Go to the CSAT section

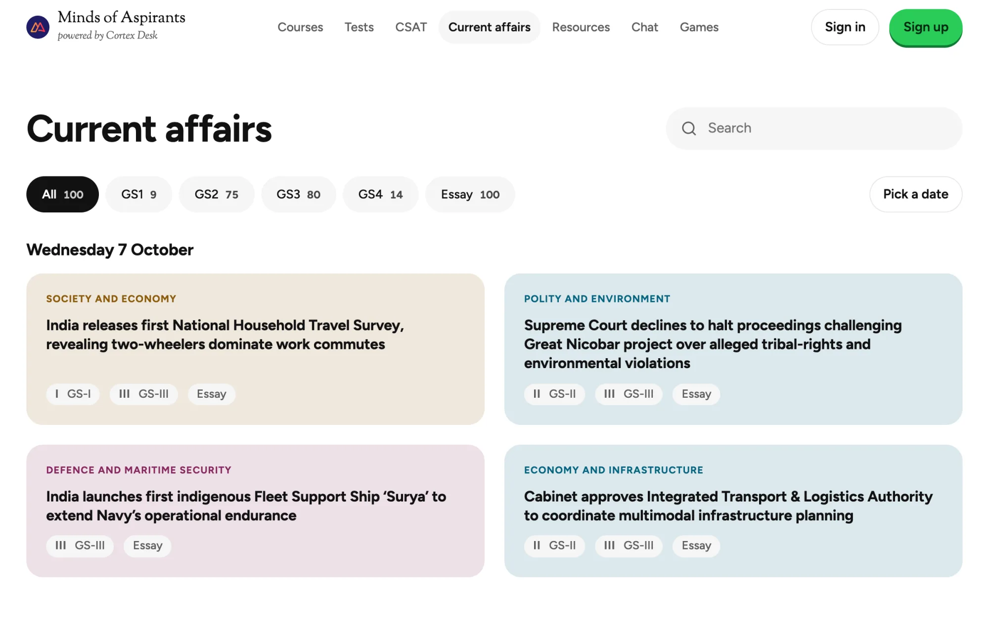point(411,27)
